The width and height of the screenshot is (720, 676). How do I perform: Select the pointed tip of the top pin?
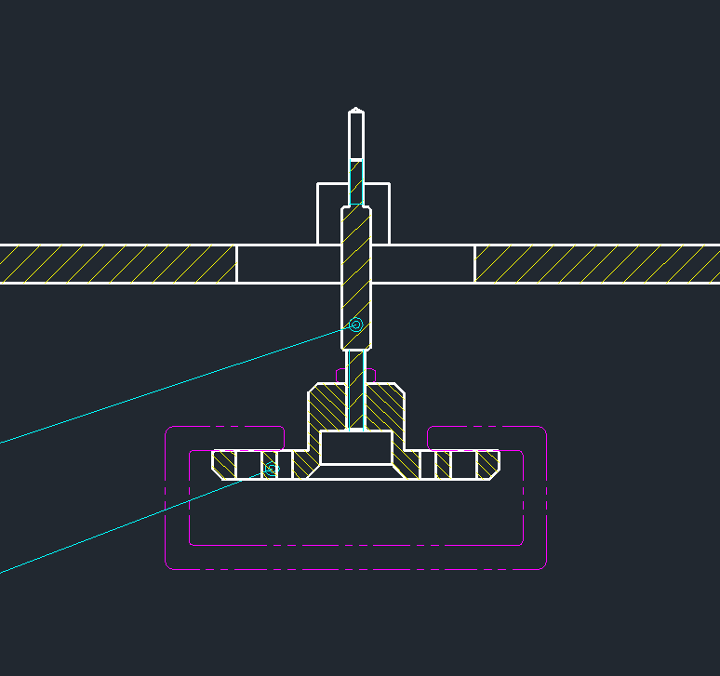pos(356,110)
